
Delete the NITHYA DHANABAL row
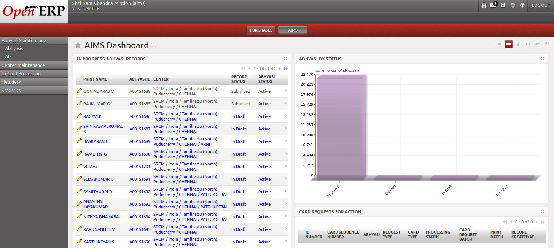point(286,216)
